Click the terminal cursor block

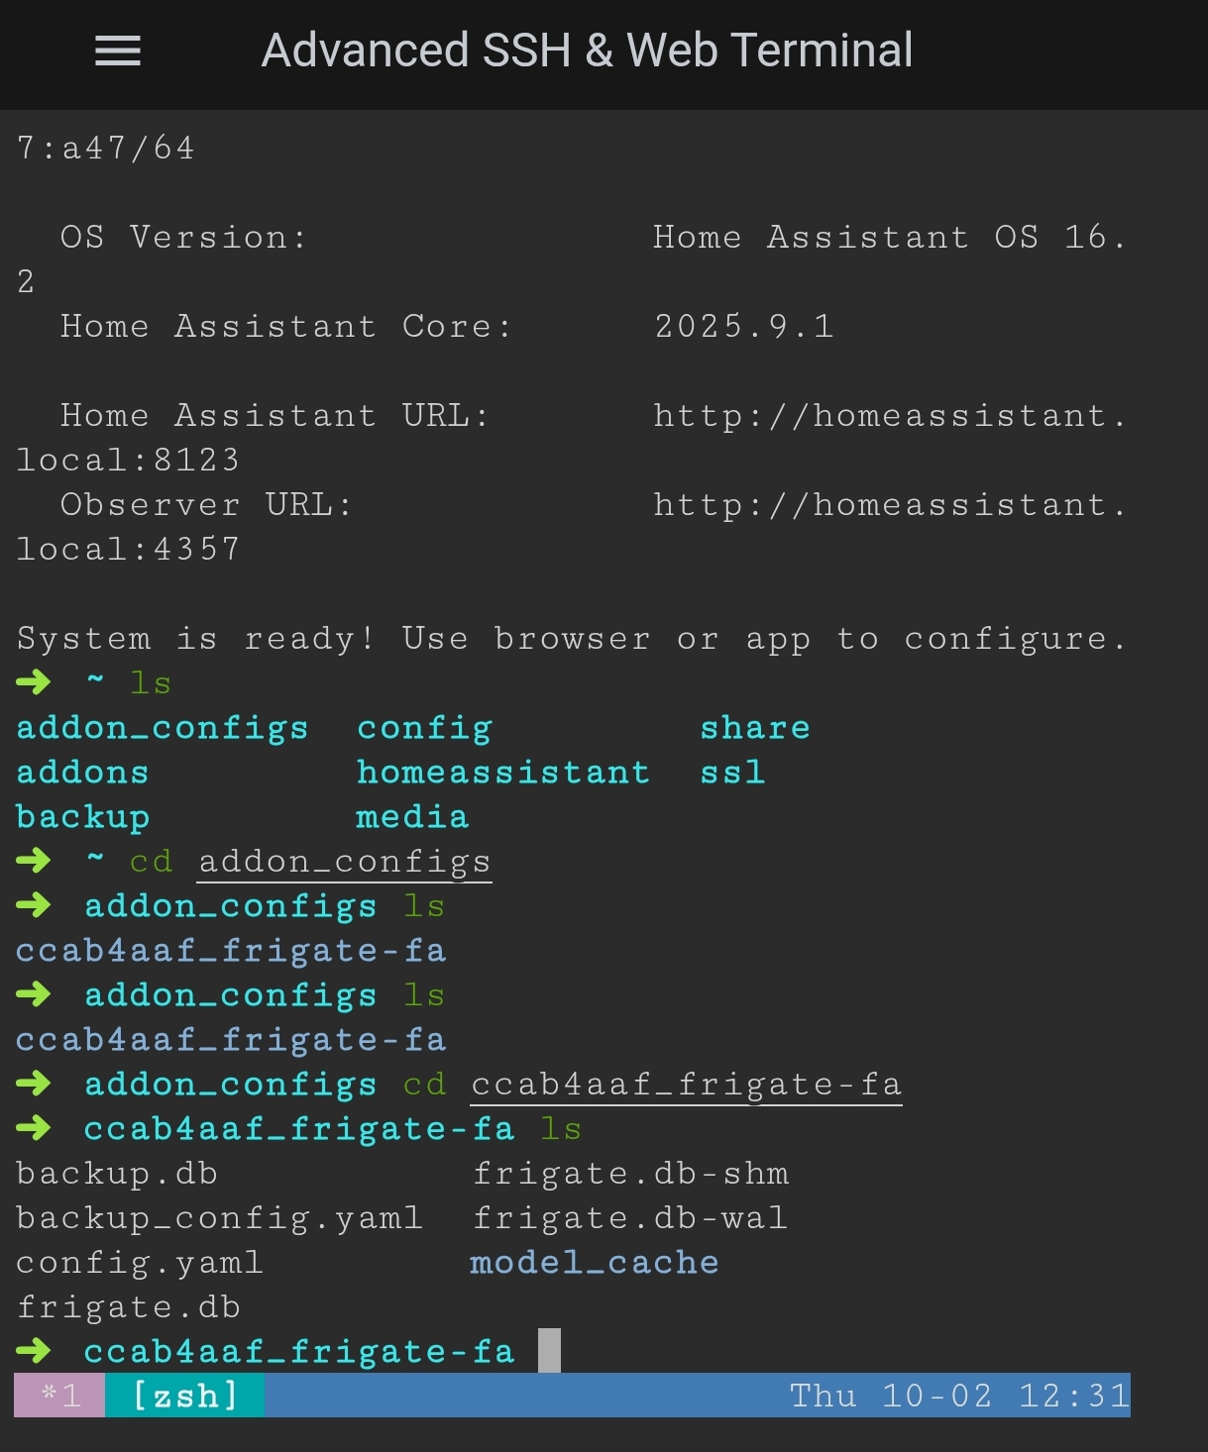click(549, 1350)
